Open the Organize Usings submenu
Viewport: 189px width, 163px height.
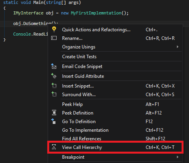pyautogui.click(x=115, y=47)
